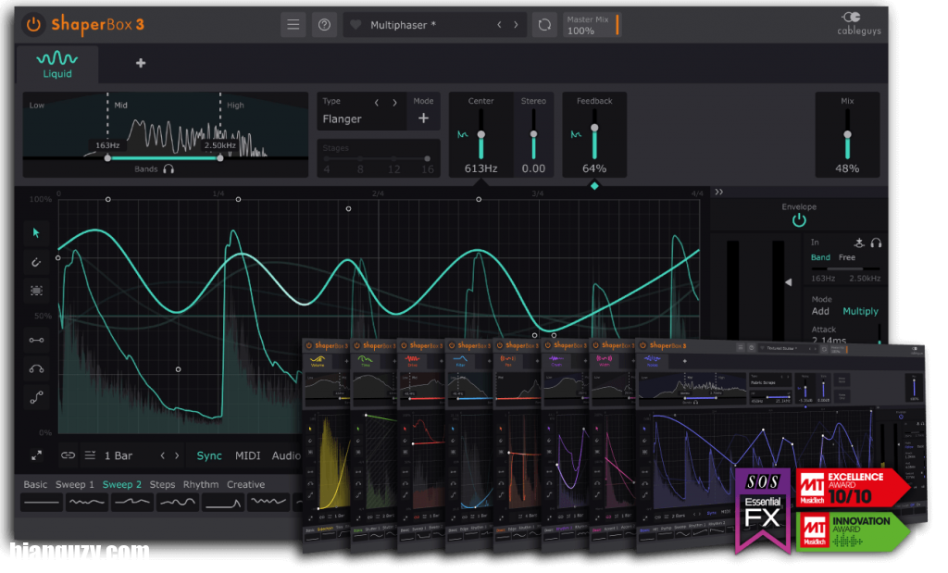Solo bands with the Bands headphones icon
948x573 pixels.
pyautogui.click(x=168, y=169)
